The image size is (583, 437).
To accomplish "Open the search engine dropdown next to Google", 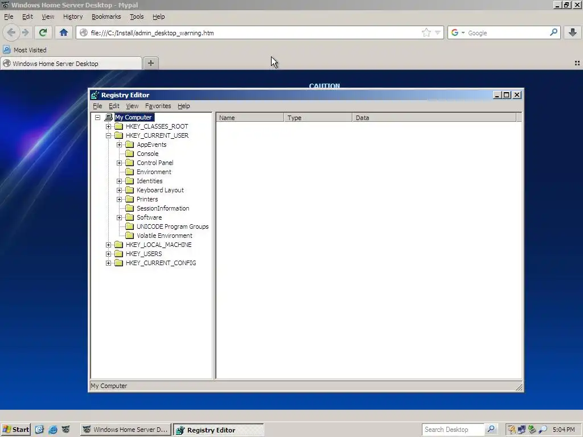I will 463,32.
